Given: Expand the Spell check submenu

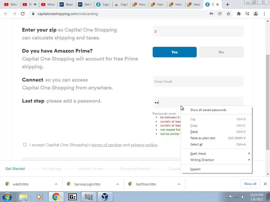Looking at the screenshot, I should coord(216,154).
